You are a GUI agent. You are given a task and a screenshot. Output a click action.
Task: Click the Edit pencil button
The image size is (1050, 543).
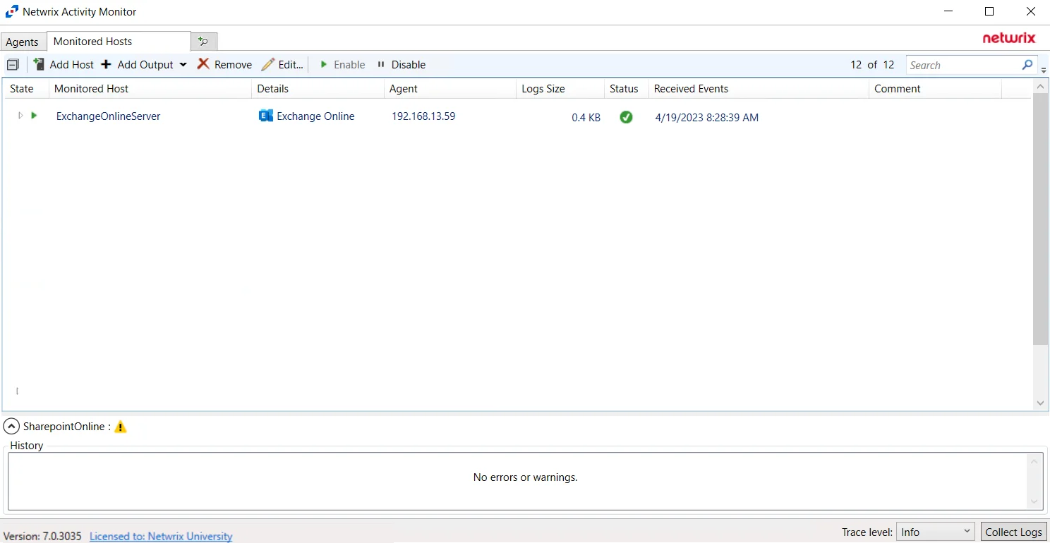(282, 65)
